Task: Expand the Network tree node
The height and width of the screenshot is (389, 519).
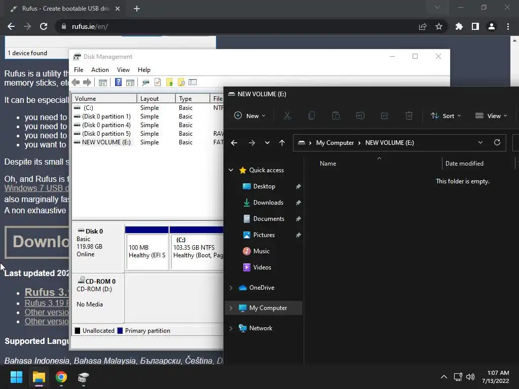Action: [x=231, y=328]
